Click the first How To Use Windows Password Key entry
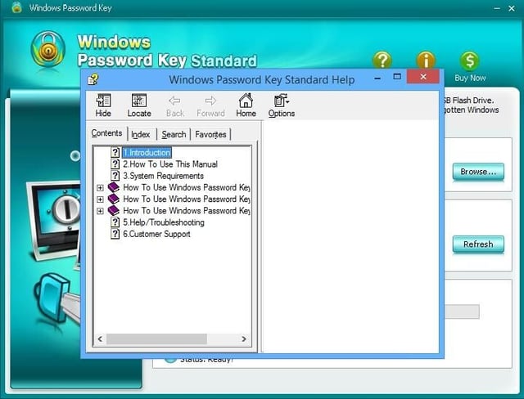Image resolution: width=524 pixels, height=399 pixels. coord(187,187)
